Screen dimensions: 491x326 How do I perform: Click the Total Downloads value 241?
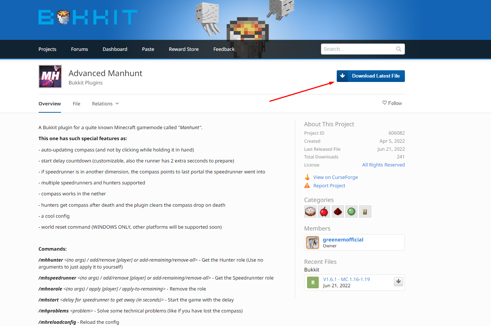401,157
